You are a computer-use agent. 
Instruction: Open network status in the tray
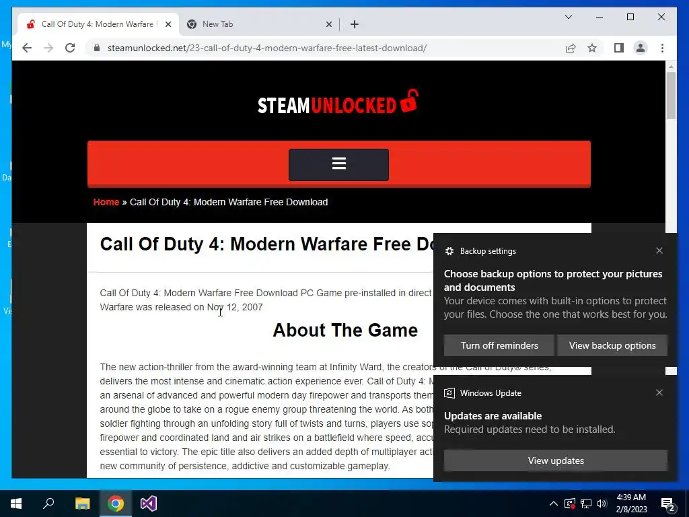pyautogui.click(x=586, y=504)
